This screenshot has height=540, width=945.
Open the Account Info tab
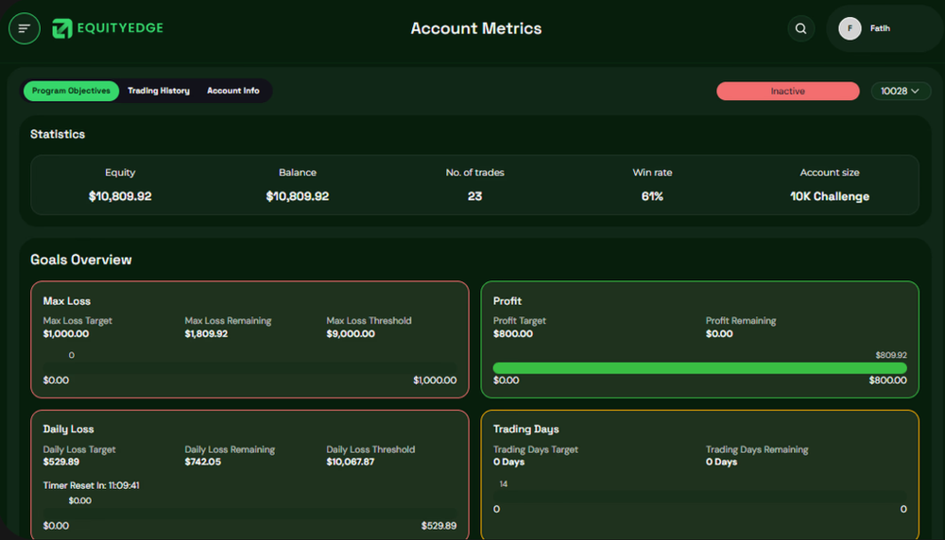pos(233,91)
